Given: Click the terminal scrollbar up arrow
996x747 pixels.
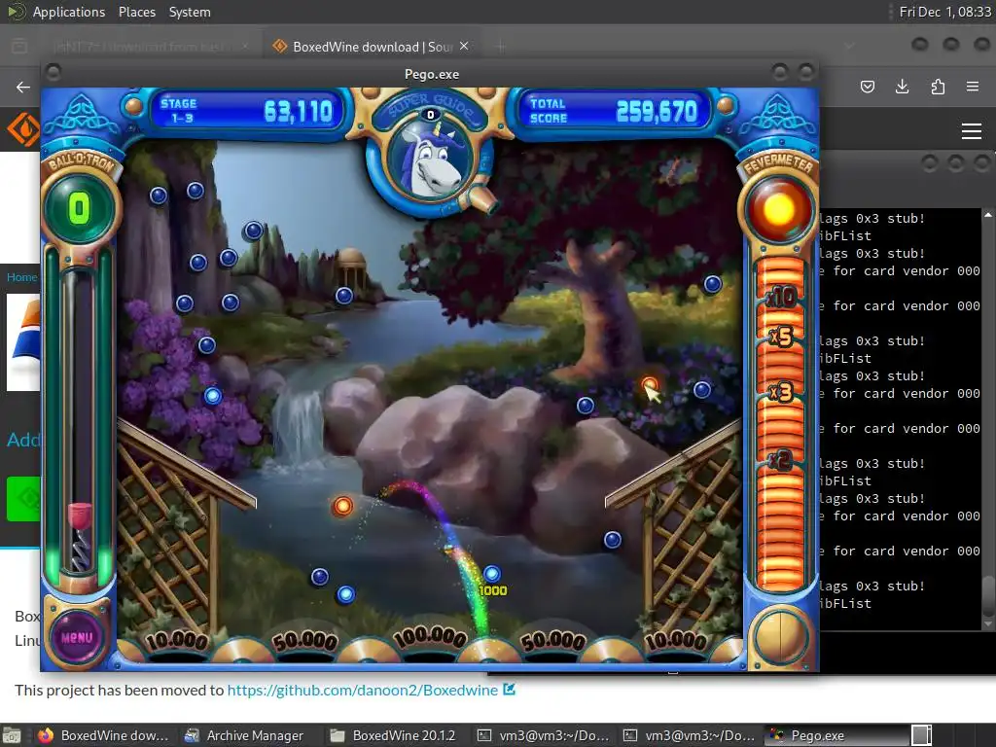Looking at the screenshot, I should [x=988, y=215].
